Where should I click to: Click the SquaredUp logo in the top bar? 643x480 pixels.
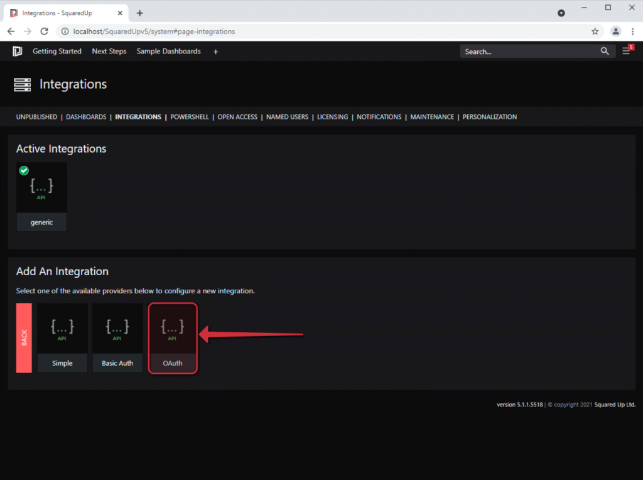[x=17, y=52]
